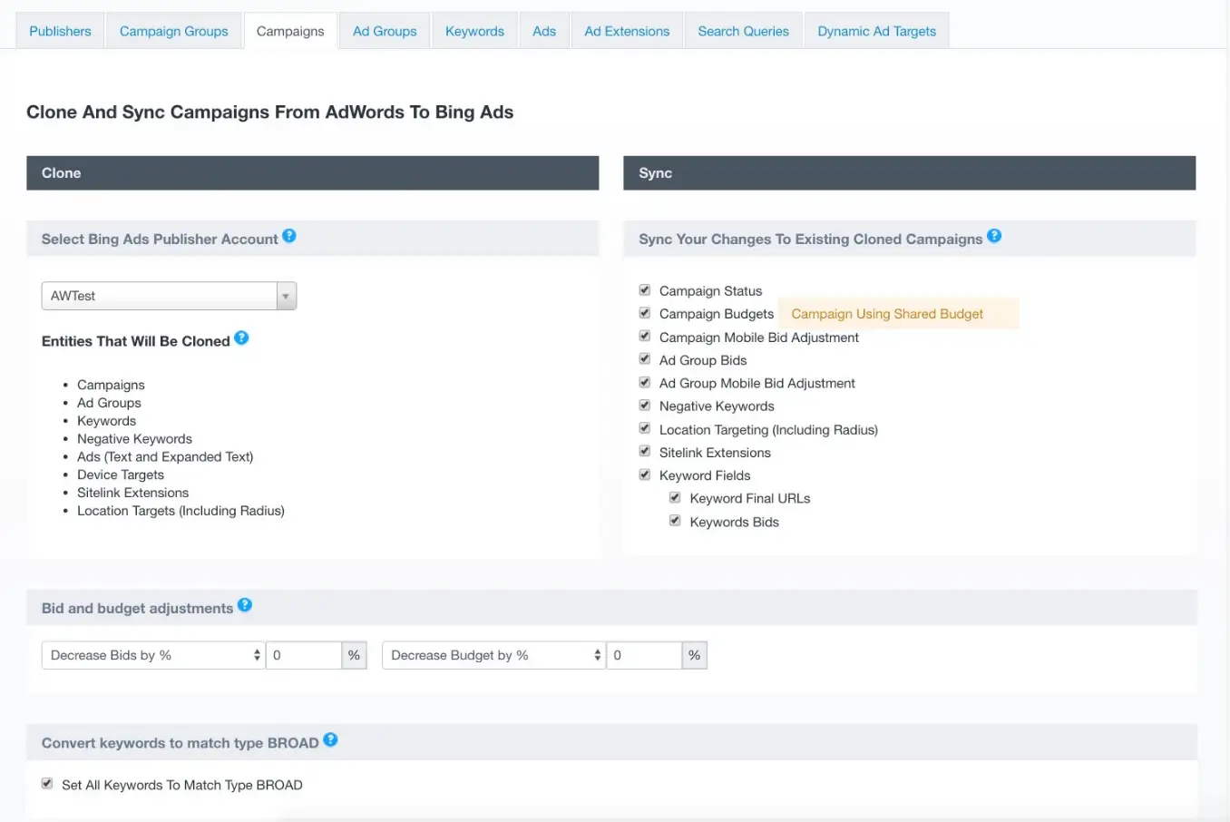Switch to the Ad Groups tab
The width and height of the screenshot is (1230, 822).
(x=385, y=31)
